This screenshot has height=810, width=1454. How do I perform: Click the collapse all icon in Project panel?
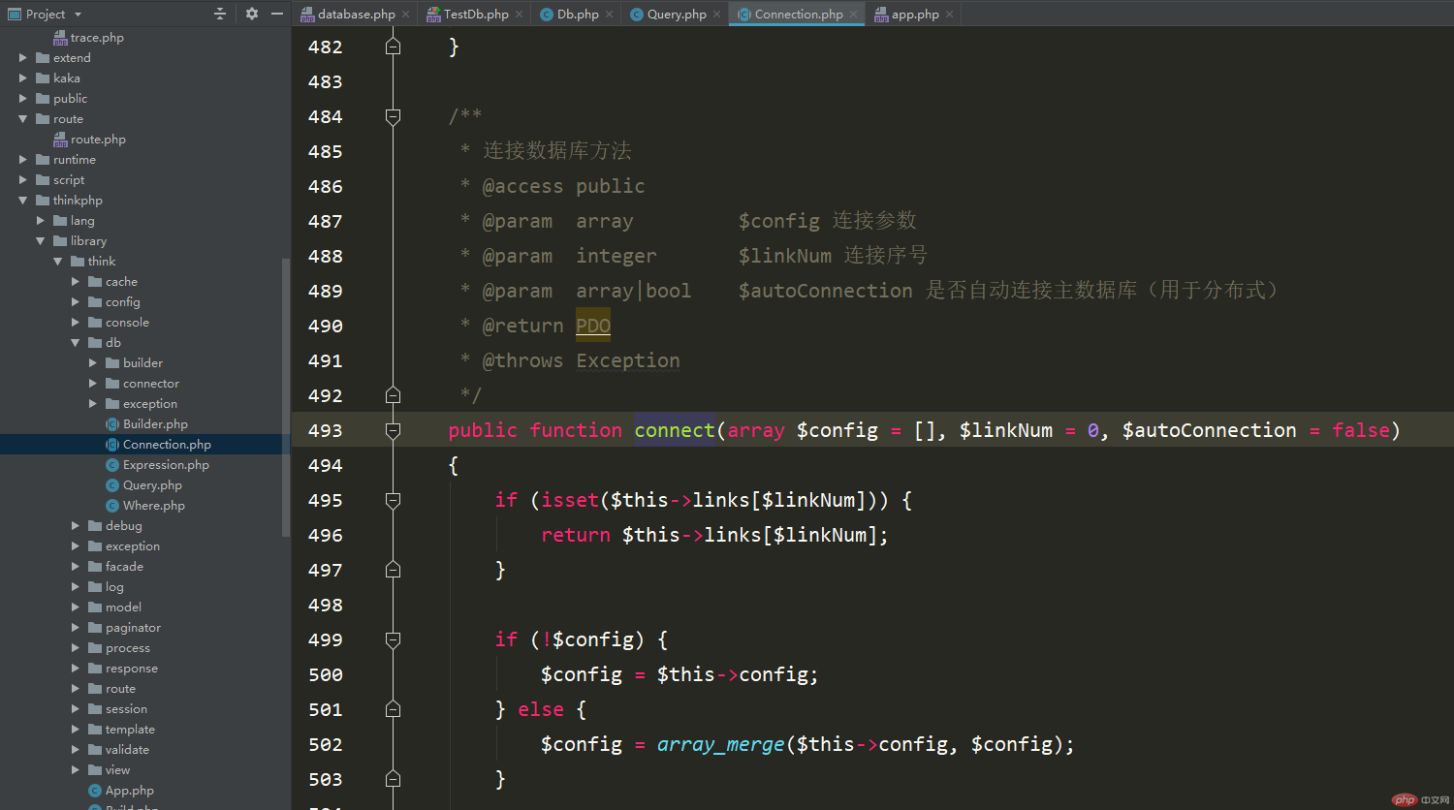(x=220, y=14)
